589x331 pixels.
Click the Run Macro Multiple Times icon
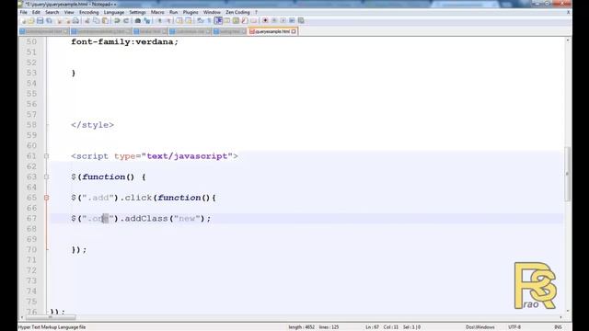point(292,20)
